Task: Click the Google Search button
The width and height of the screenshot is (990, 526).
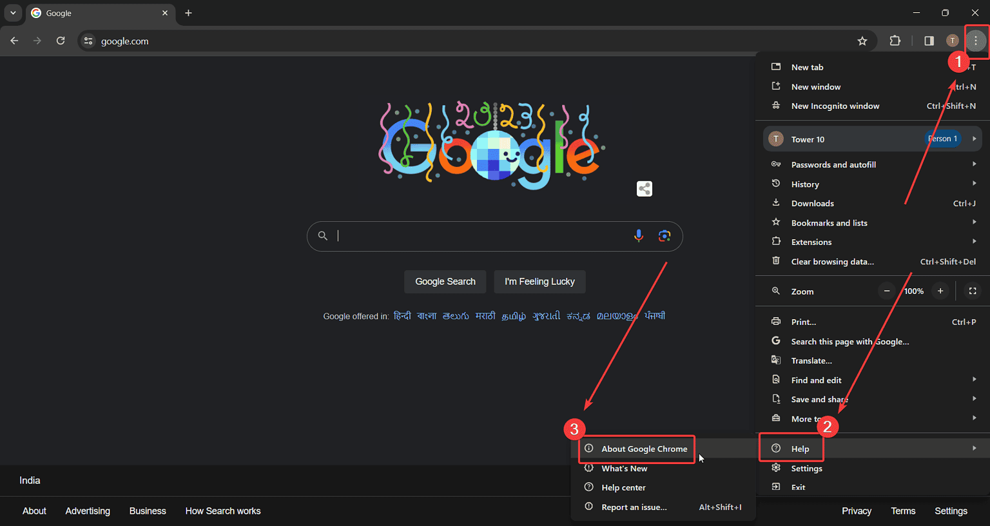Action: click(x=445, y=282)
